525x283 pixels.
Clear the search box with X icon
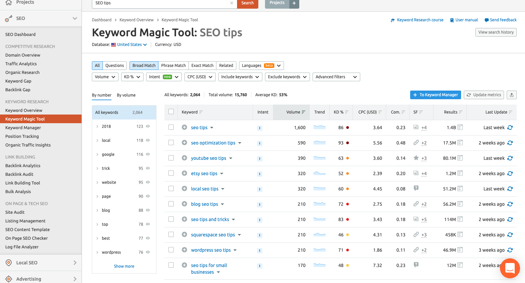pos(232,3)
